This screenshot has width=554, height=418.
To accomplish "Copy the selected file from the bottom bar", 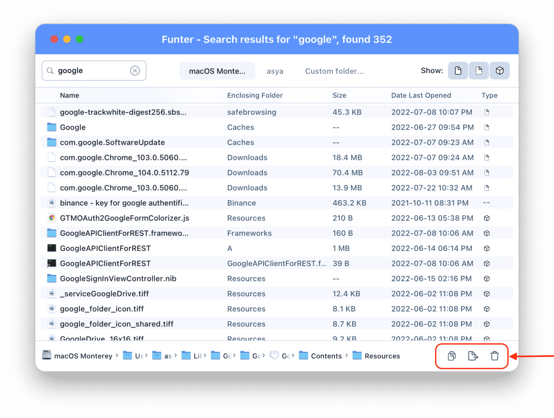I will coord(450,356).
